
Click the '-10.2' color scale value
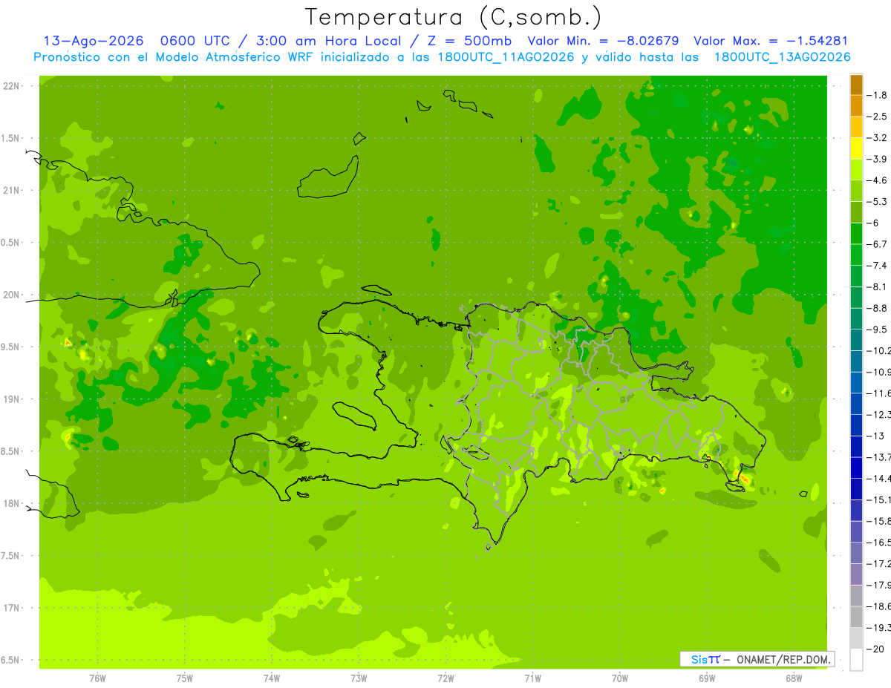click(879, 350)
